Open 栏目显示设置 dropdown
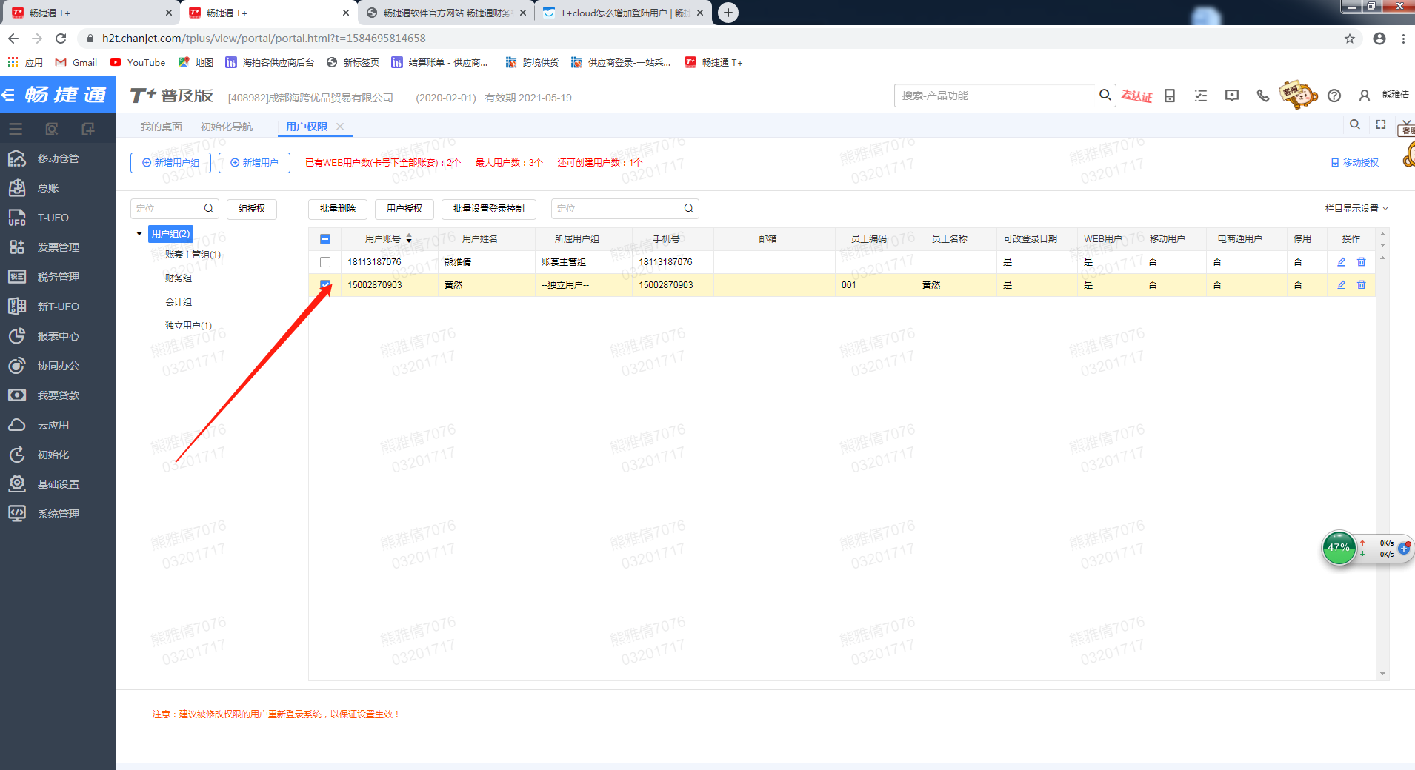Image resolution: width=1415 pixels, height=770 pixels. tap(1356, 209)
